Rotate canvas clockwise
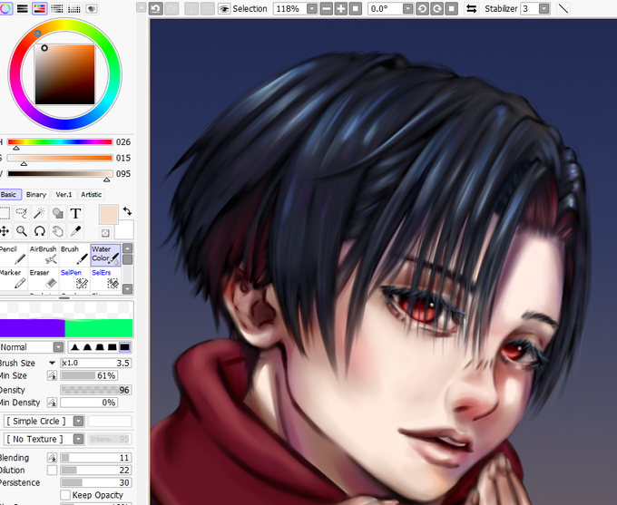Image resolution: width=617 pixels, height=505 pixels. coord(436,9)
